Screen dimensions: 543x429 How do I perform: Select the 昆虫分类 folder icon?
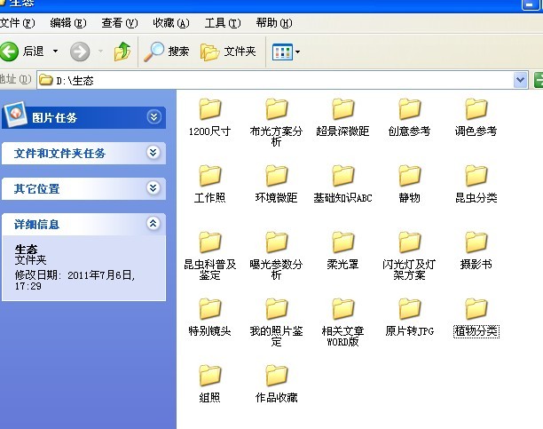pos(476,176)
